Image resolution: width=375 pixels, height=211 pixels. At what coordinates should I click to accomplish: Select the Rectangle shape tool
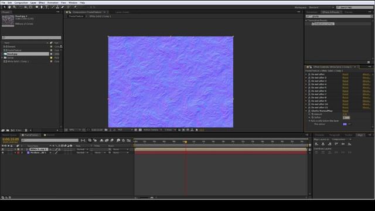36,7
